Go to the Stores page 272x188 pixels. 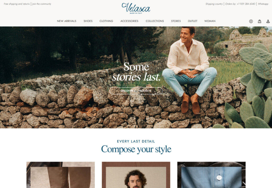coord(176,21)
